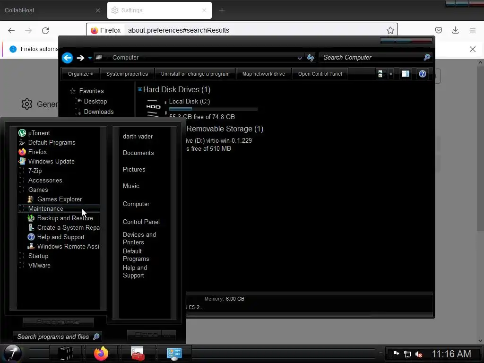This screenshot has width=484, height=363.
Task: Click the Firefox URL bar
Action: [x=242, y=30]
